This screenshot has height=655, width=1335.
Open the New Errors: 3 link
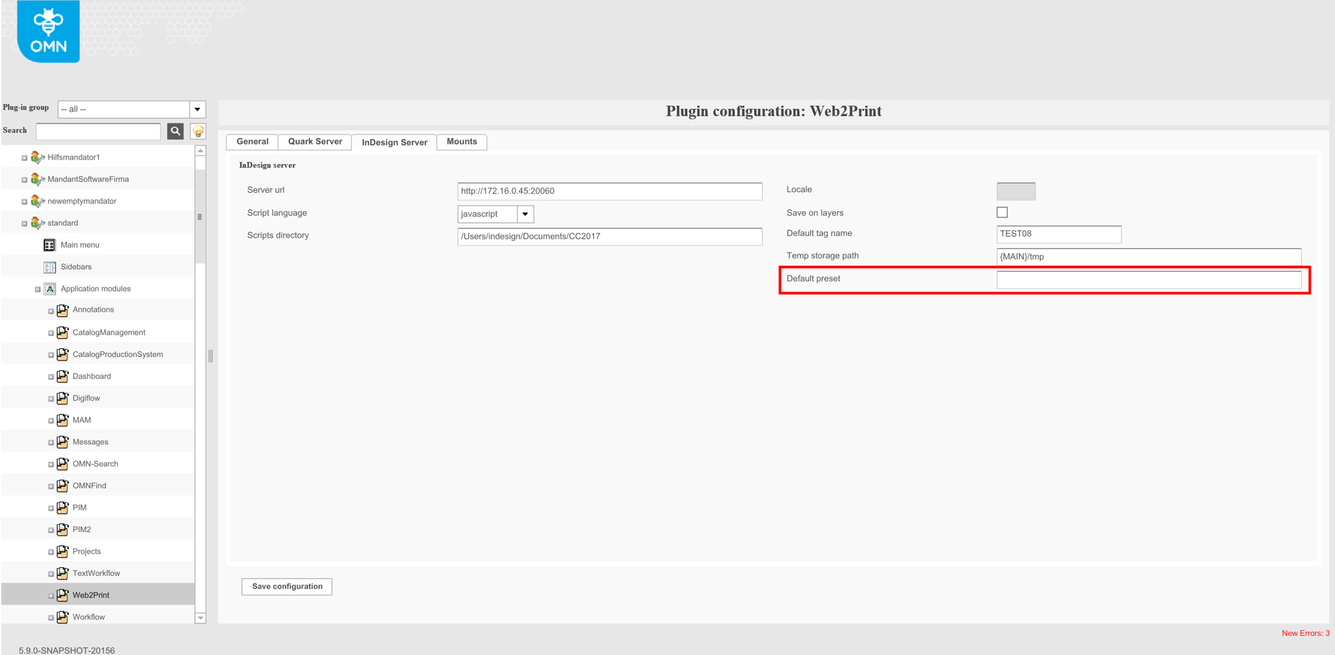click(x=1306, y=633)
